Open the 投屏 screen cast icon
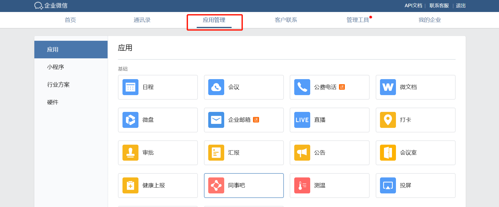This screenshot has height=207, width=499. [388, 185]
